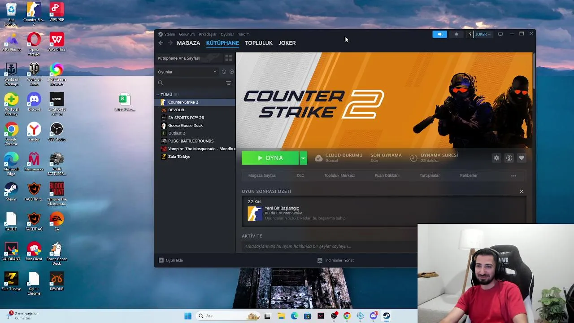574x323 pixels.
Task: Open FACEIT AC desktop shortcut
Action: [34, 221]
